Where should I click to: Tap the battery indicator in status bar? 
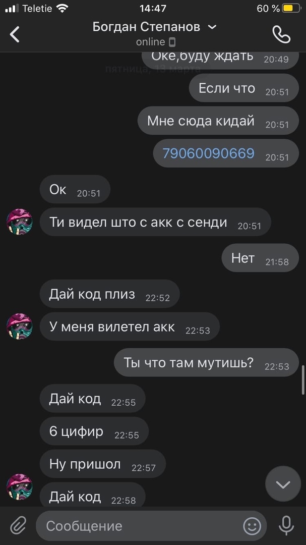point(291,9)
